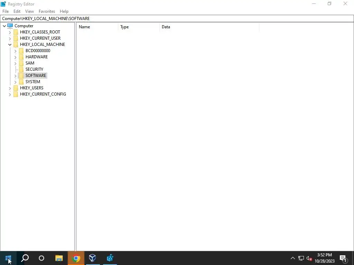The width and height of the screenshot is (354, 265).
Task: Sort values by the Type column header
Action: tap(139, 27)
